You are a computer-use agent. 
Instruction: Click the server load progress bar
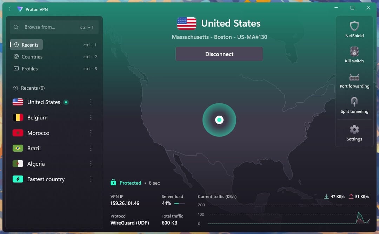click(x=180, y=204)
